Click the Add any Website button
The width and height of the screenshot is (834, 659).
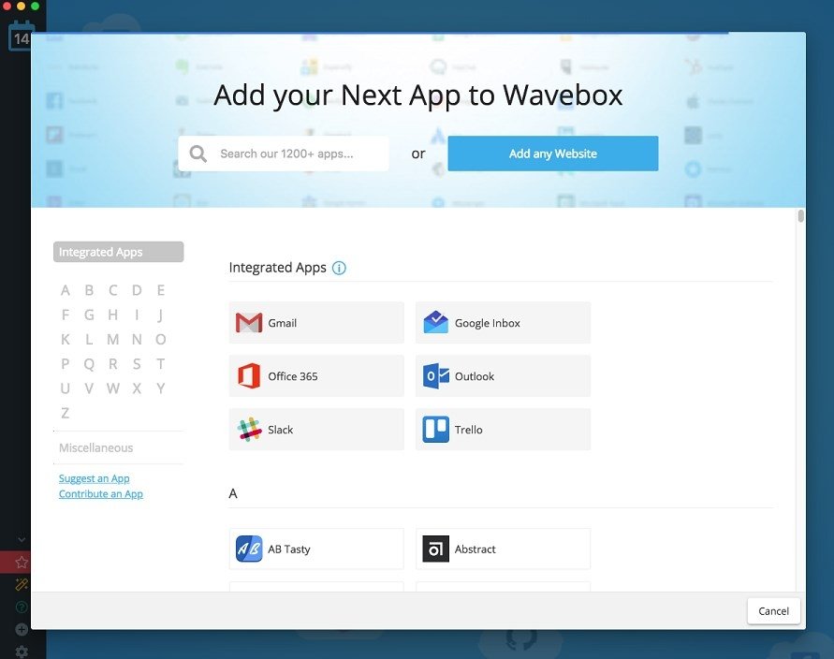pos(553,154)
